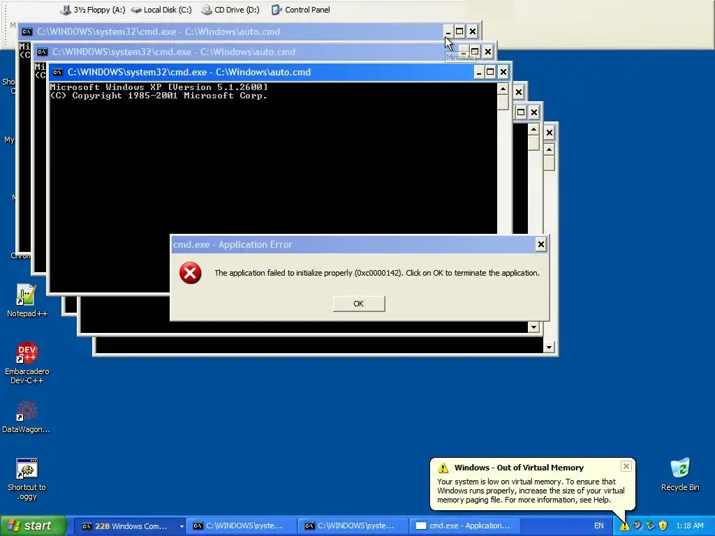
Task: Click the webcam tray icon
Action: point(637,526)
